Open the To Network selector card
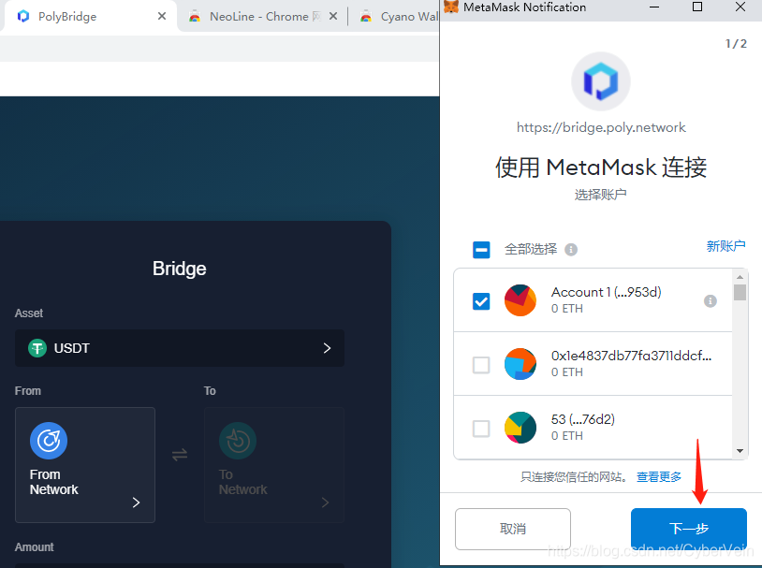 pyautogui.click(x=274, y=465)
